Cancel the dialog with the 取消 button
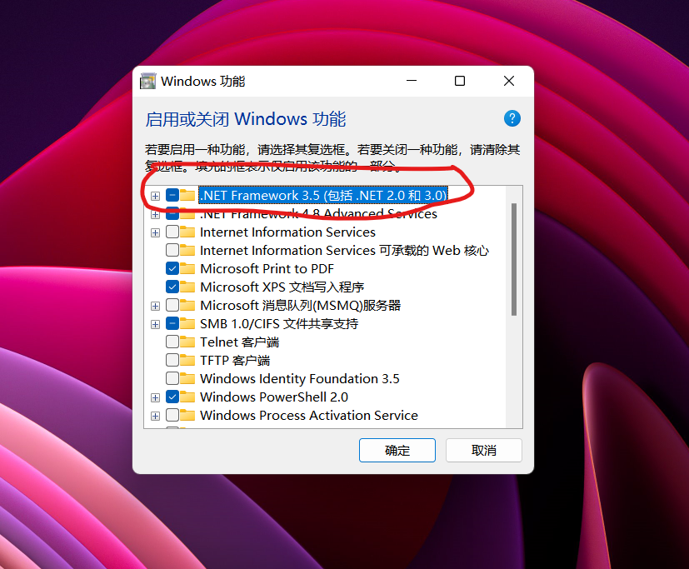 [484, 451]
